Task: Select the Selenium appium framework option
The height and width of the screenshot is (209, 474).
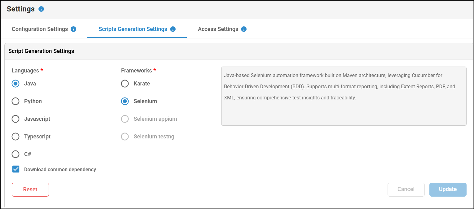Action: tap(125, 119)
